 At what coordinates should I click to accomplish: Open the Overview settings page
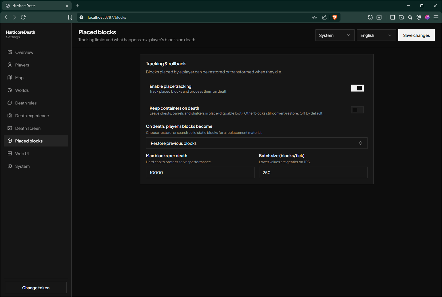tap(36, 52)
